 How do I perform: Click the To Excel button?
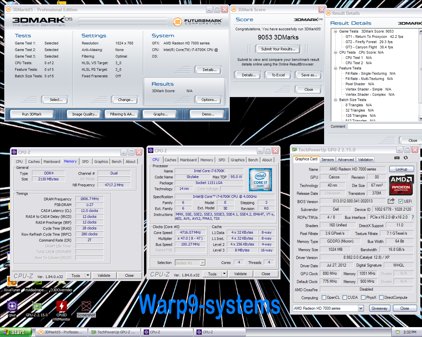click(x=278, y=75)
